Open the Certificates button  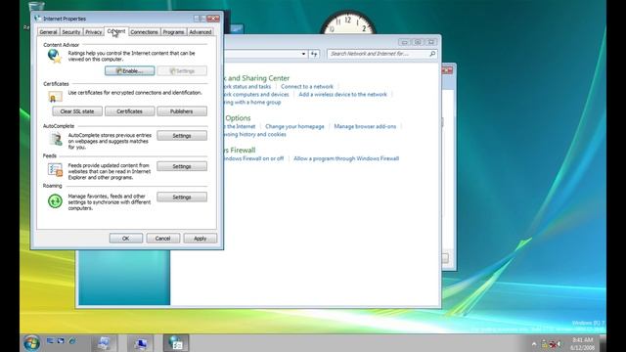click(x=130, y=111)
